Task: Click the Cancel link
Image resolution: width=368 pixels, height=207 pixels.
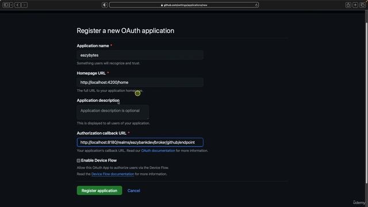Action: pyautogui.click(x=134, y=190)
